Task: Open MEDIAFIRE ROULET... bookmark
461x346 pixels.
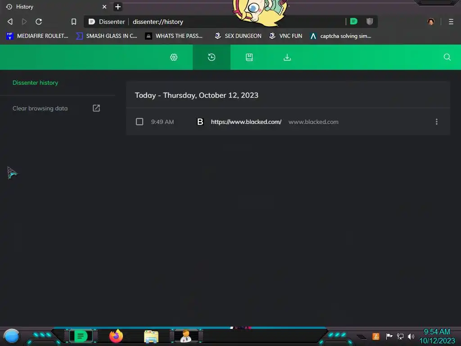Action: 37,36
